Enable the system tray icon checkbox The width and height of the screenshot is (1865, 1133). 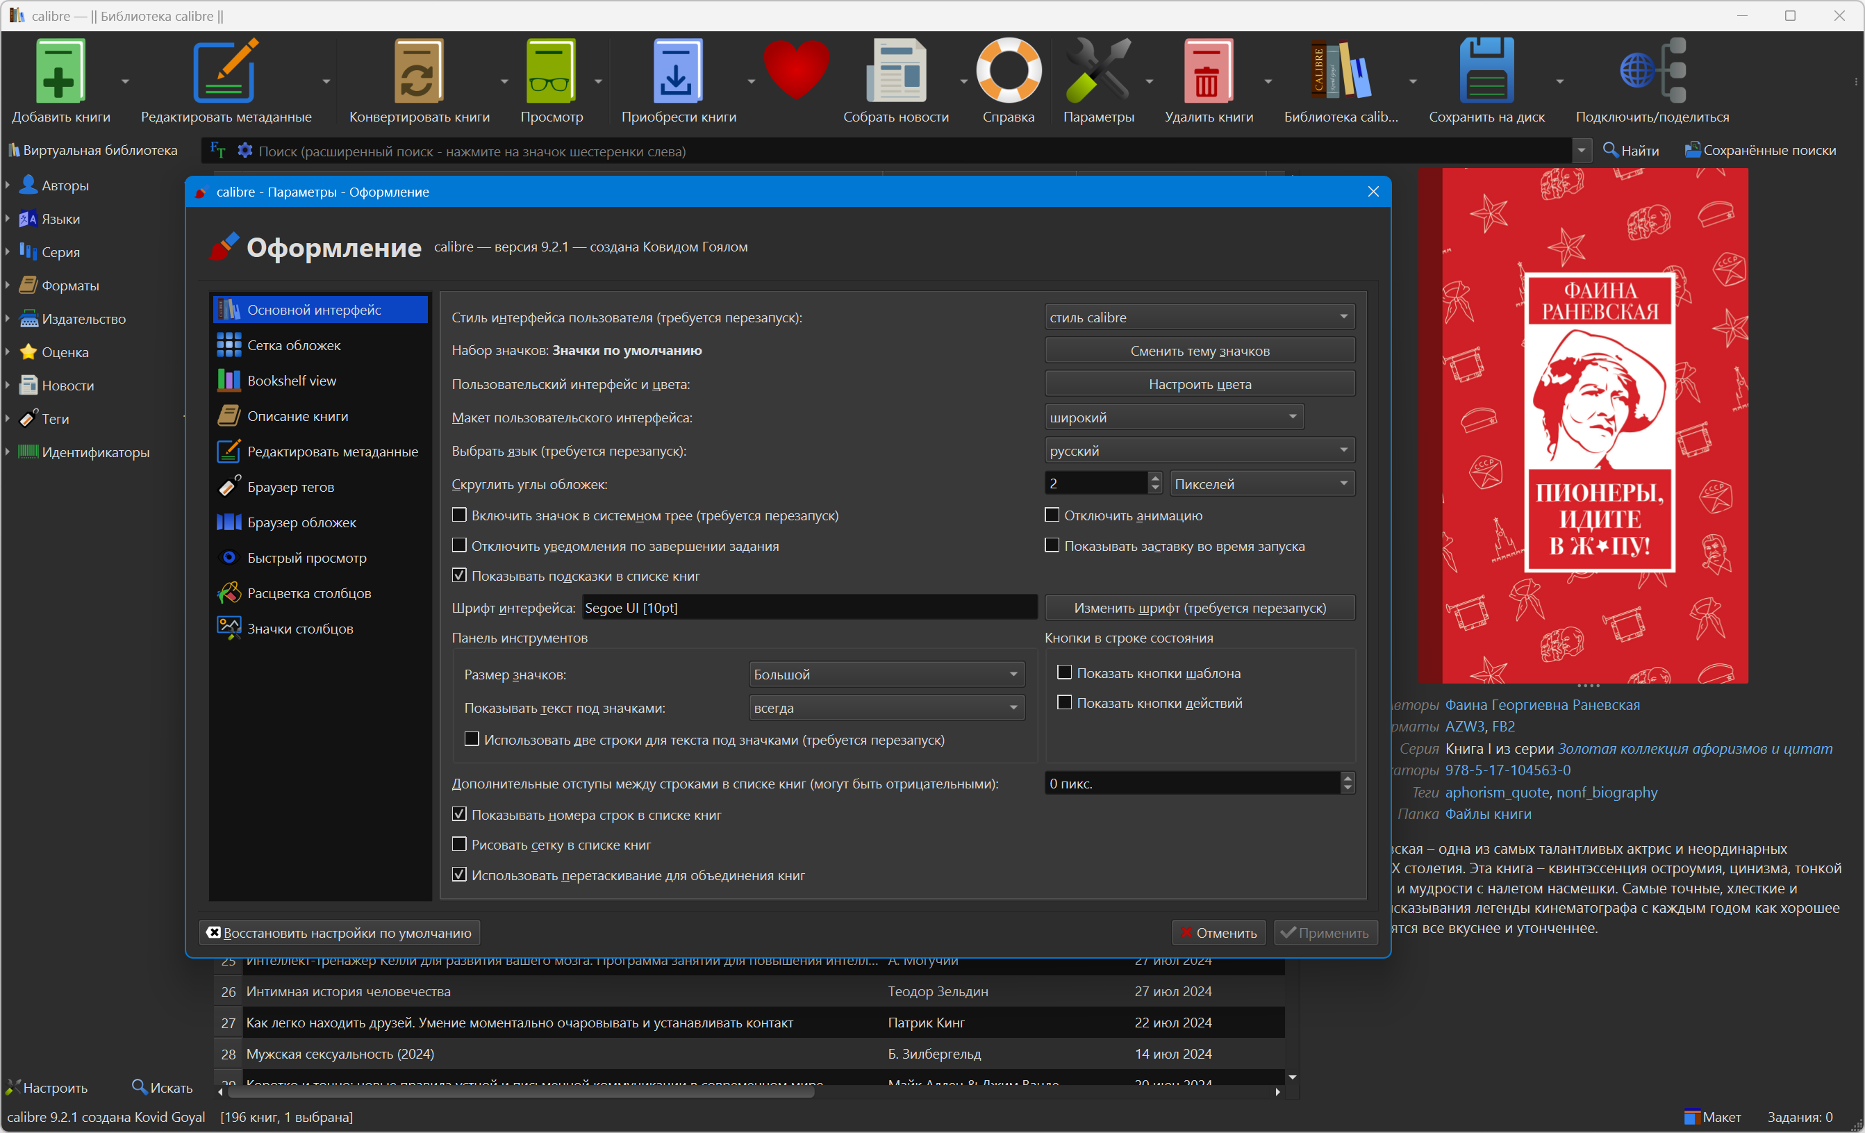pyautogui.click(x=459, y=515)
